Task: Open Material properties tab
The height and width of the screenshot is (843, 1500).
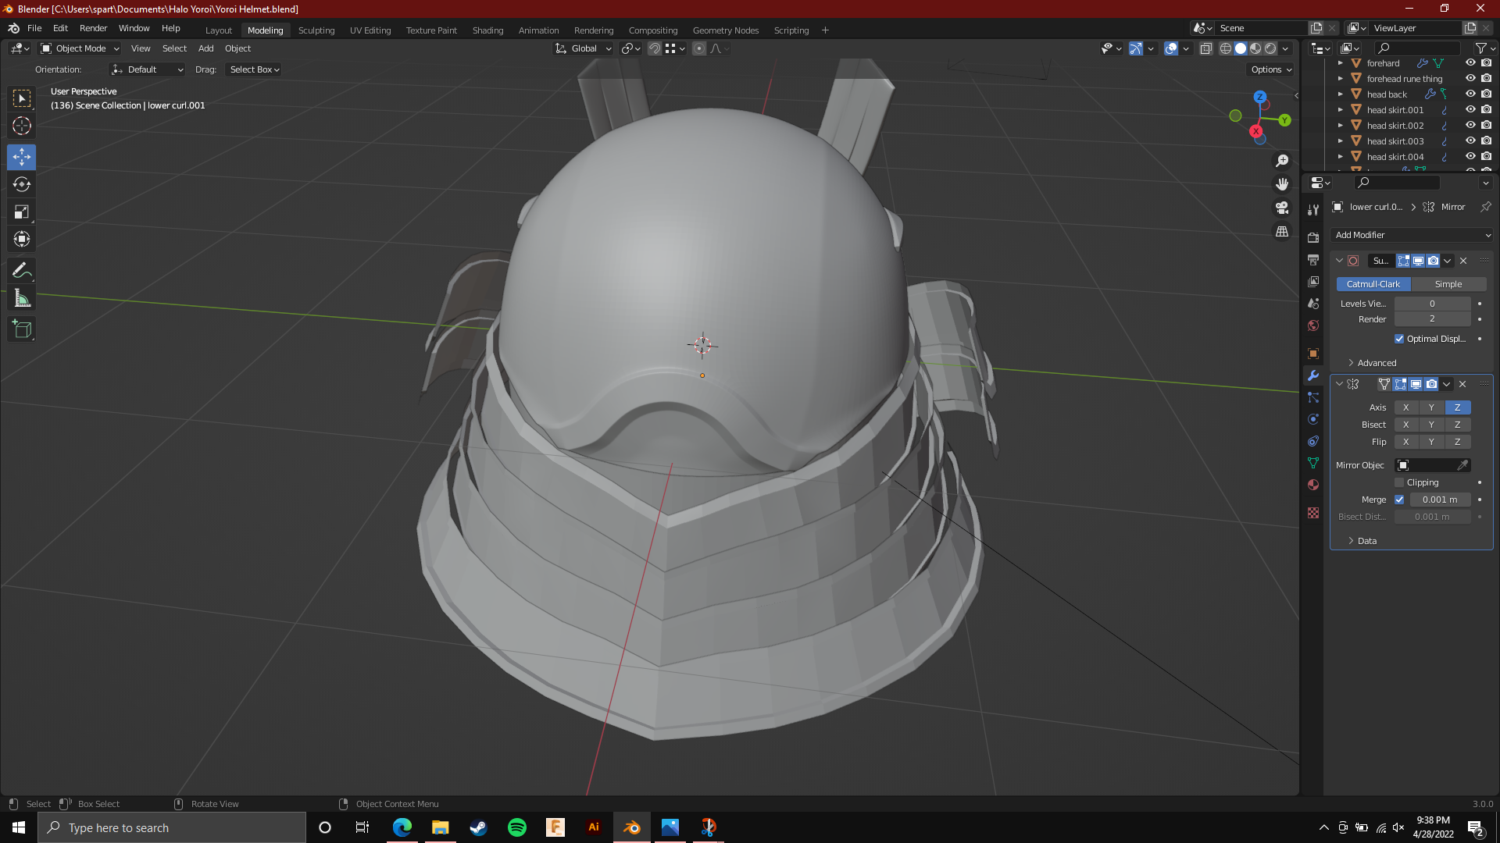Action: [x=1313, y=485]
